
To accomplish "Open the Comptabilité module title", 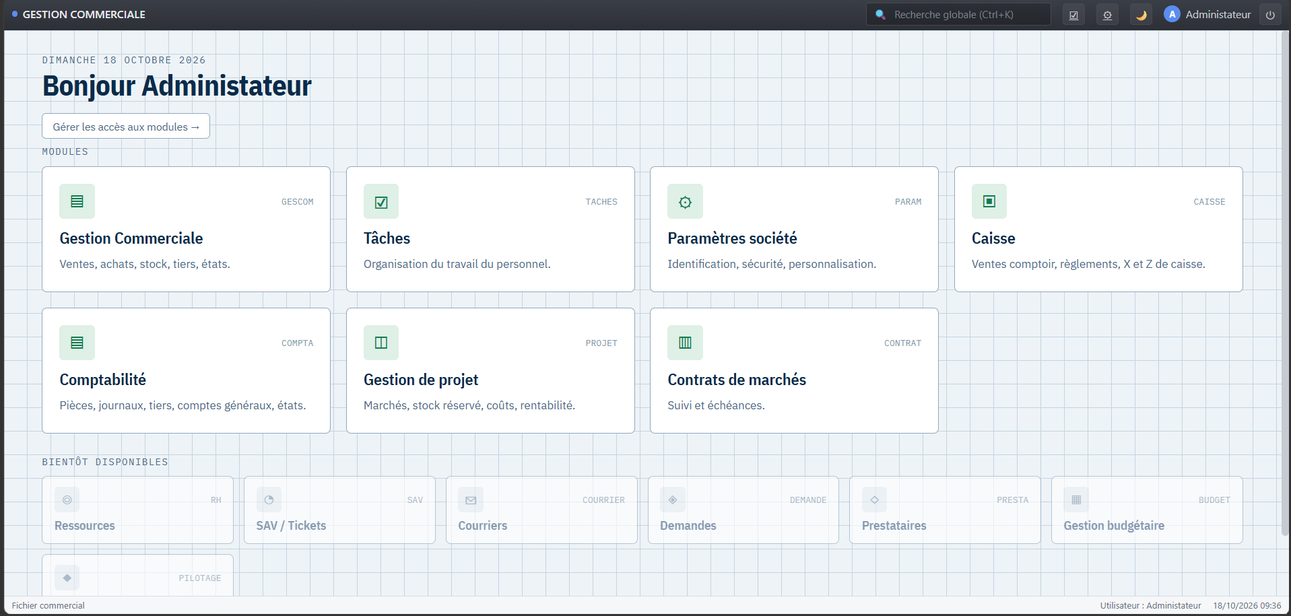I will click(x=102, y=380).
